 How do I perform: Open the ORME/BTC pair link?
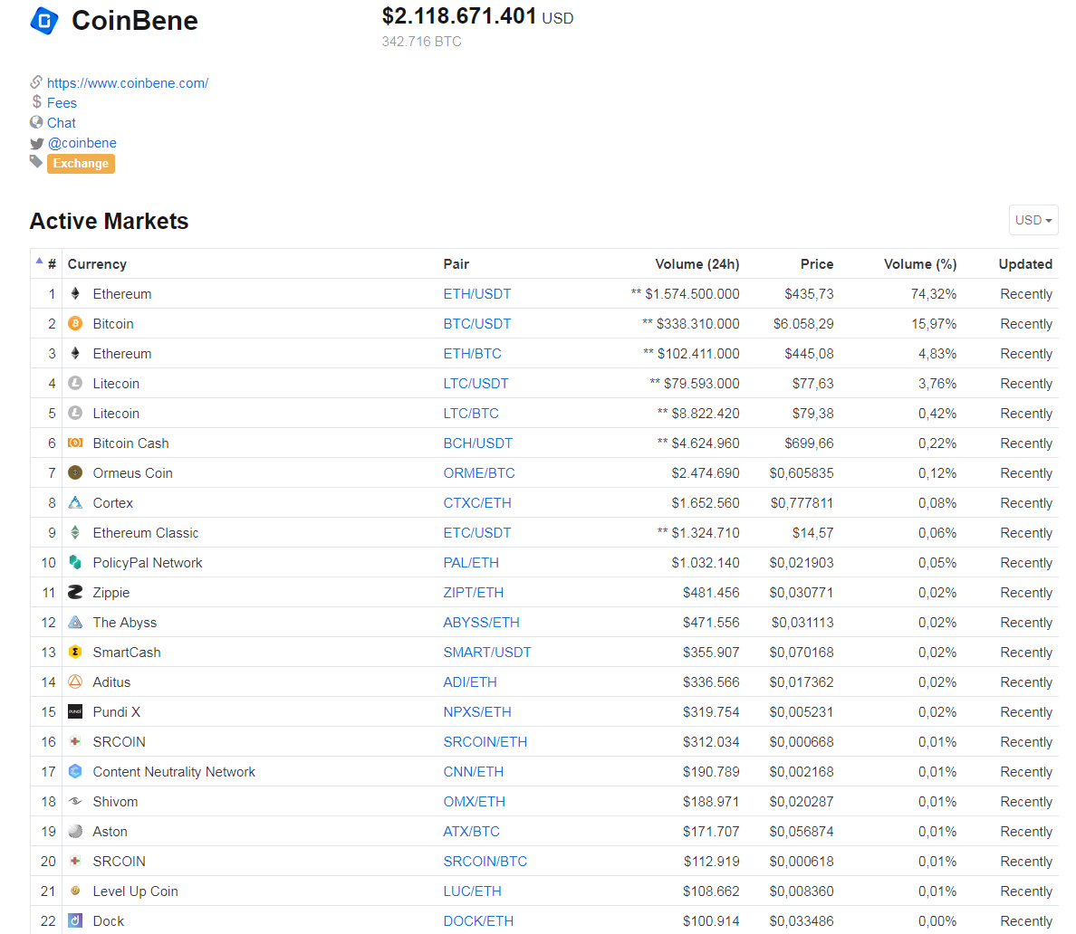(x=479, y=472)
